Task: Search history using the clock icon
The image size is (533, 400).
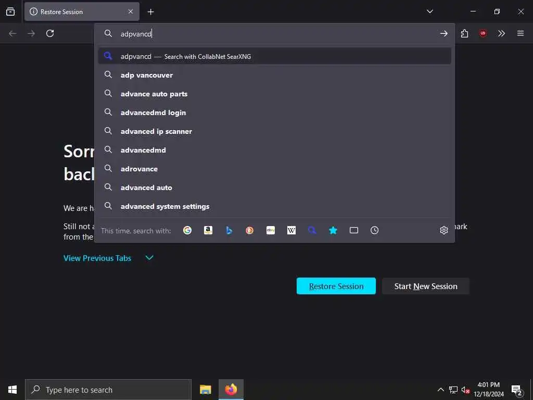Action: pyautogui.click(x=375, y=230)
